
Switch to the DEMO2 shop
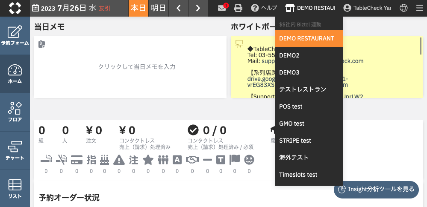tap(309, 56)
